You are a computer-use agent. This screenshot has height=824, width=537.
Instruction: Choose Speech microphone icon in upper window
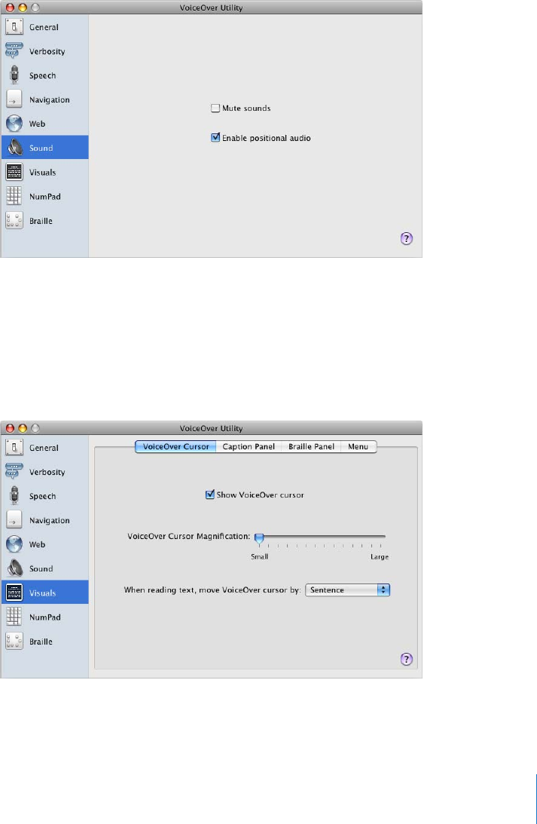pos(14,75)
